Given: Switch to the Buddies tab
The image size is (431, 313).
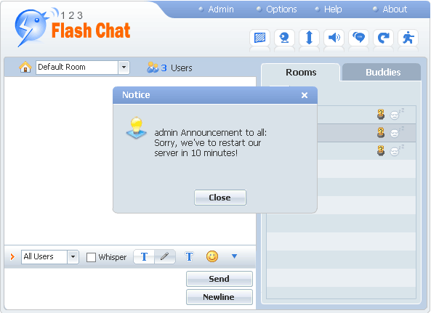Looking at the screenshot, I should click(x=383, y=72).
